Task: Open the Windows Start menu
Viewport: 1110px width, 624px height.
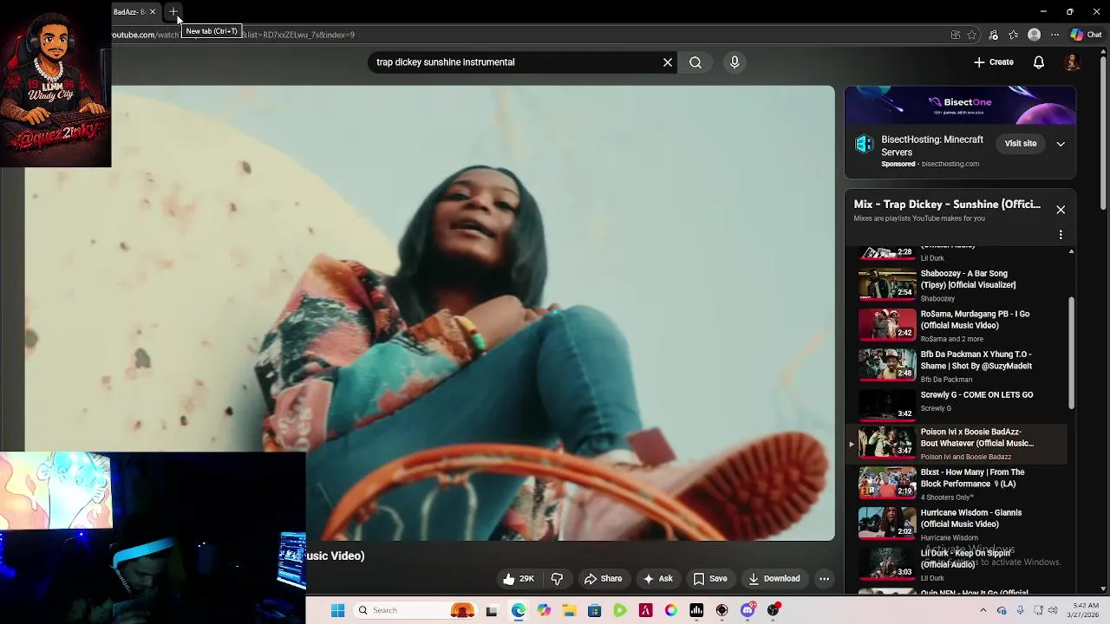Action: (x=338, y=610)
